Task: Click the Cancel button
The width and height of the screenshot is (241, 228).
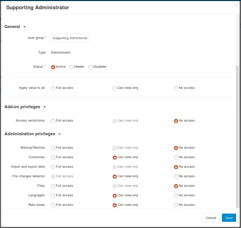Action: click(x=211, y=218)
